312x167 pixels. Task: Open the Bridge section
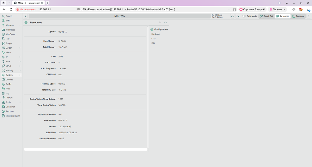tap(9, 43)
